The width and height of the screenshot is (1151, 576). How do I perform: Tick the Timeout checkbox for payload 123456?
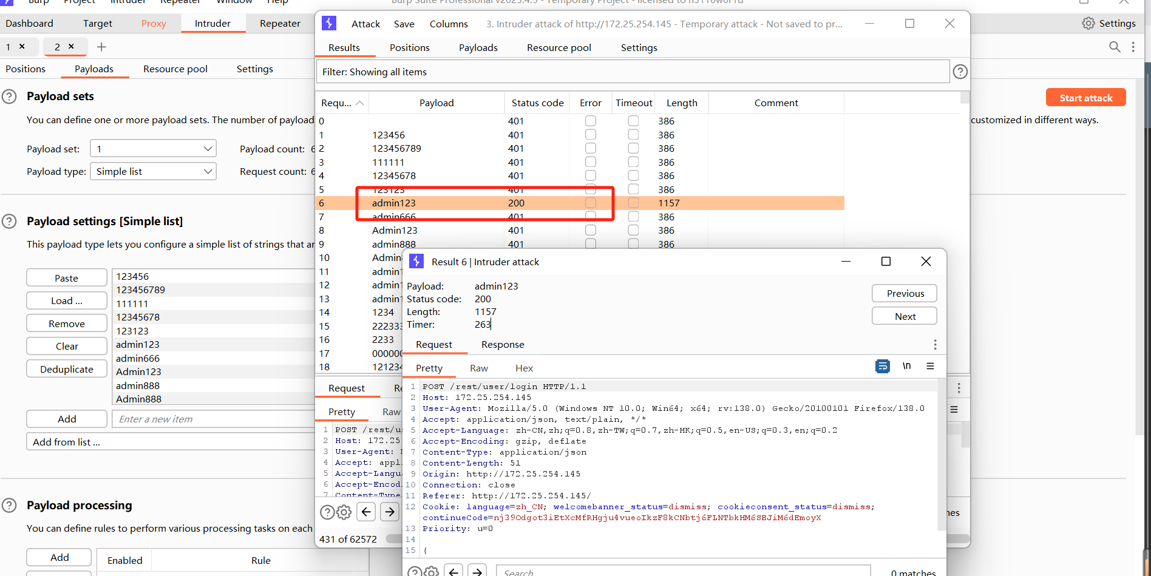633,135
